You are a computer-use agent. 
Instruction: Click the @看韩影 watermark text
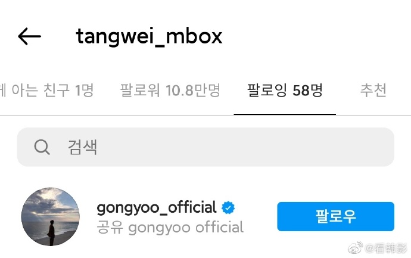386,248
